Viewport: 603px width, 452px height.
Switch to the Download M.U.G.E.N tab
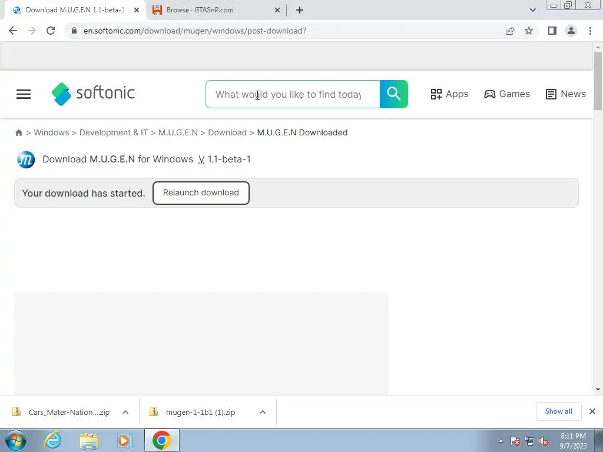tap(75, 10)
